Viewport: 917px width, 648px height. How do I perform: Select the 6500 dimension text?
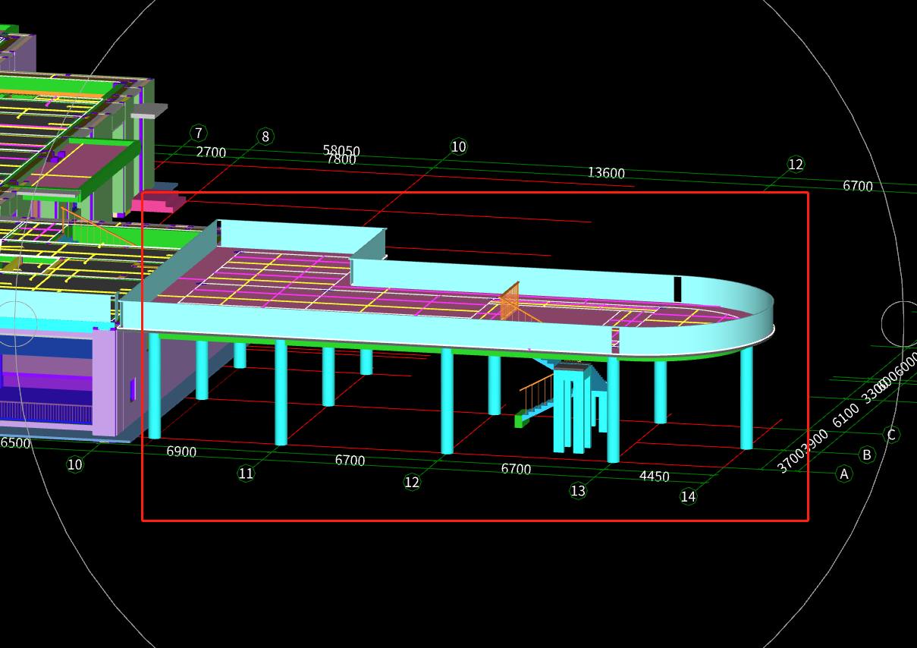(x=15, y=443)
